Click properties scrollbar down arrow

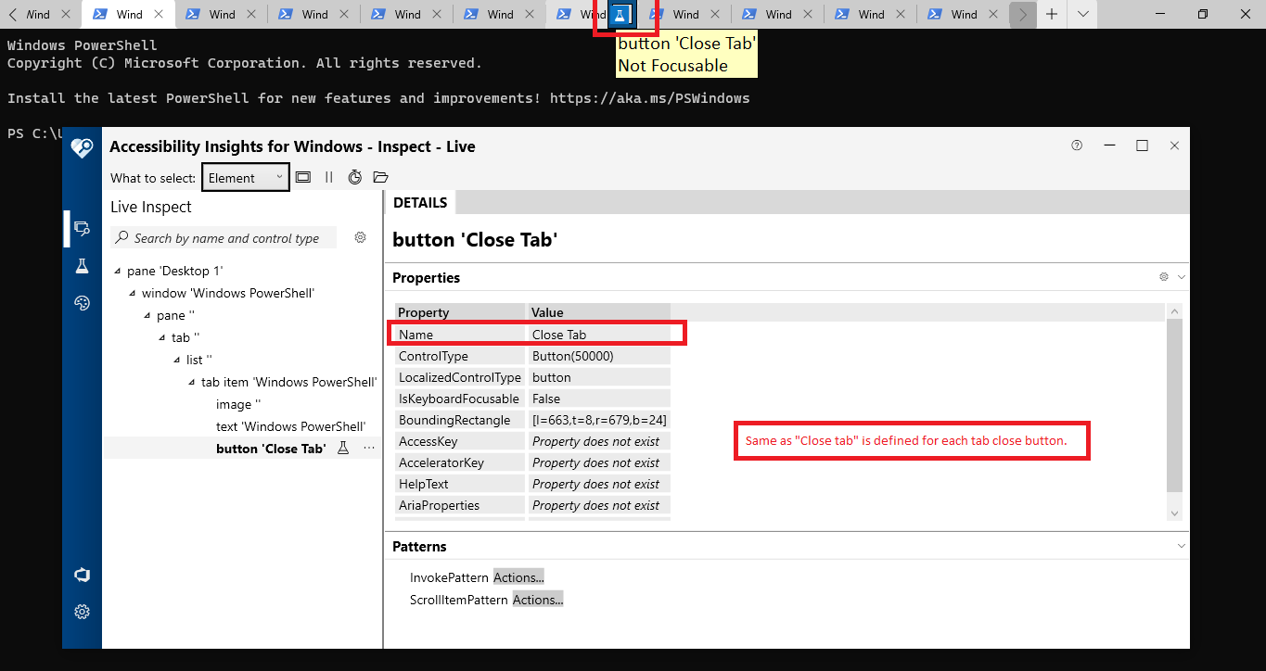click(1175, 513)
